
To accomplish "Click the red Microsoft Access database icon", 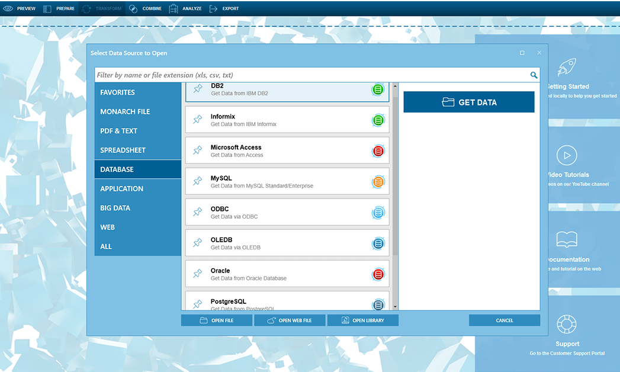I will (378, 150).
